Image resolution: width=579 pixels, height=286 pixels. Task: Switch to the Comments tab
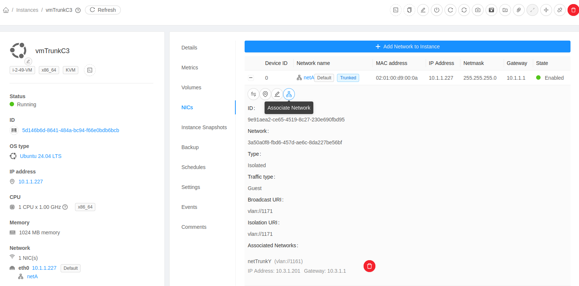tap(194, 227)
